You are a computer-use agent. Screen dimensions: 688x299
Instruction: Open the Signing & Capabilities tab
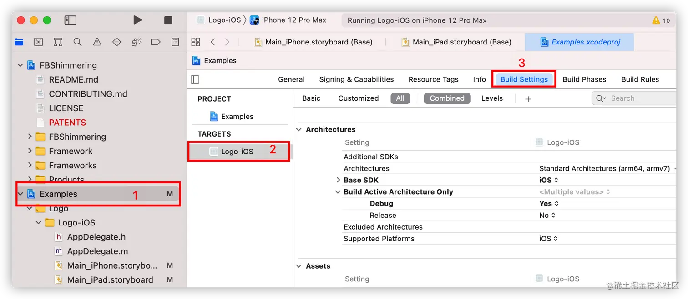click(x=356, y=79)
